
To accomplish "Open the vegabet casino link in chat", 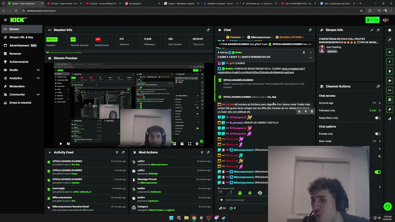I will pos(261,71).
